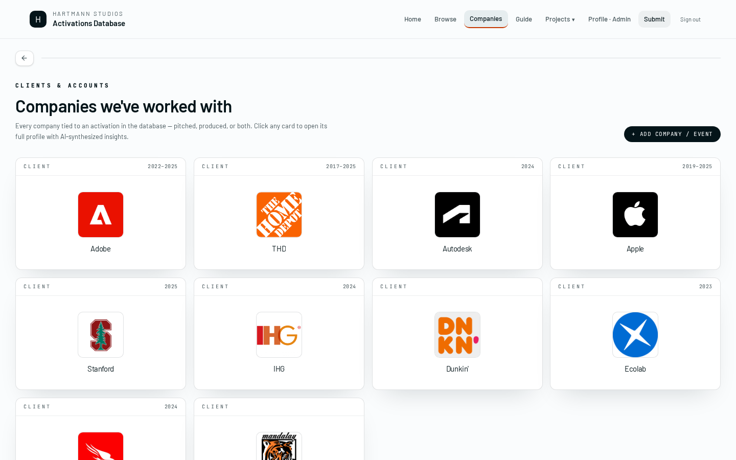Open the Guide page
This screenshot has height=460, width=736.
point(524,19)
